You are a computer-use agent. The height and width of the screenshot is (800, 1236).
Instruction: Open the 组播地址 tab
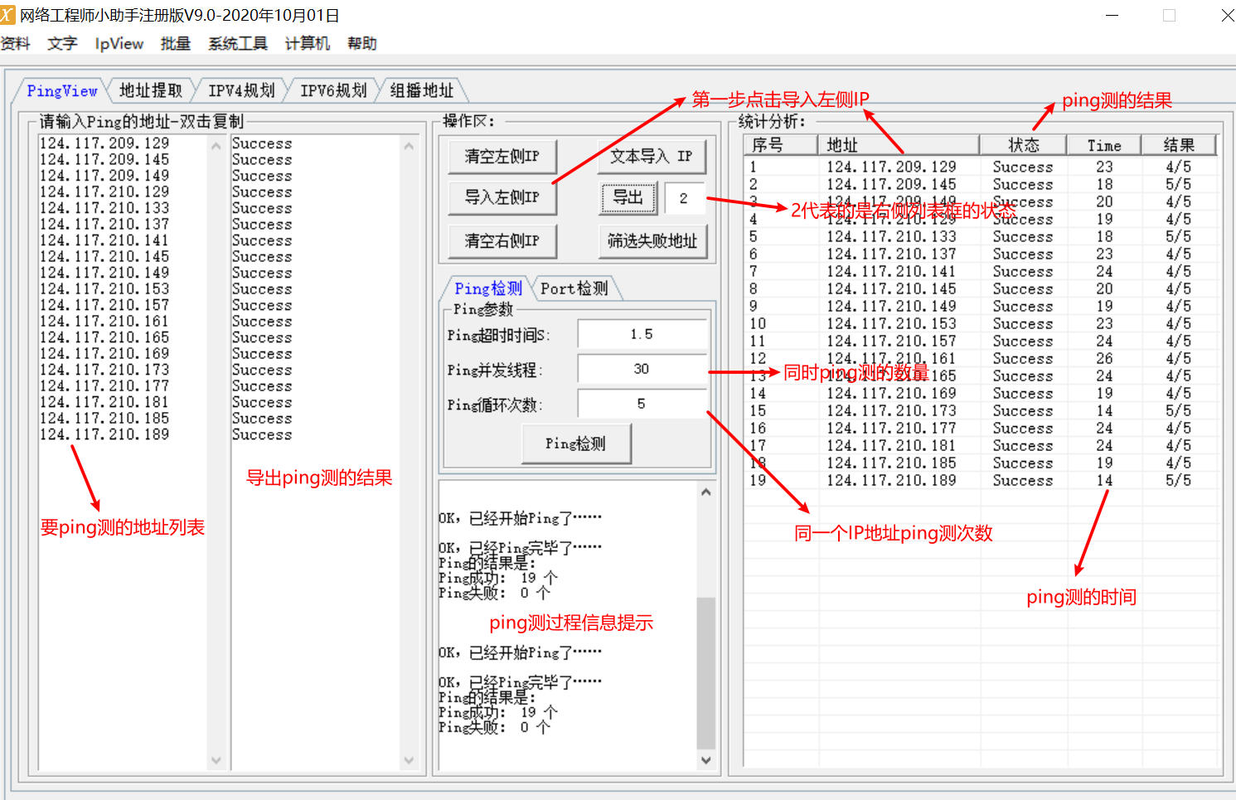pyautogui.click(x=421, y=90)
